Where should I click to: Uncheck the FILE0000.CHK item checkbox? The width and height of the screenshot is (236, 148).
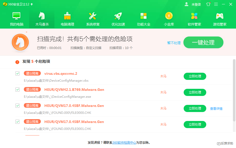(17, 106)
